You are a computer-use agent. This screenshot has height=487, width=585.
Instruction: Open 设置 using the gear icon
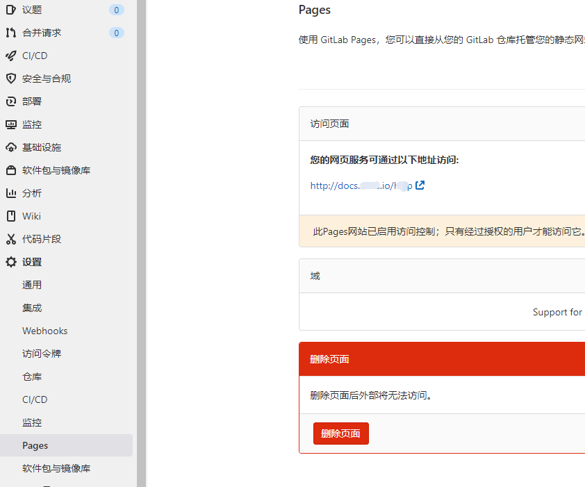click(x=10, y=262)
